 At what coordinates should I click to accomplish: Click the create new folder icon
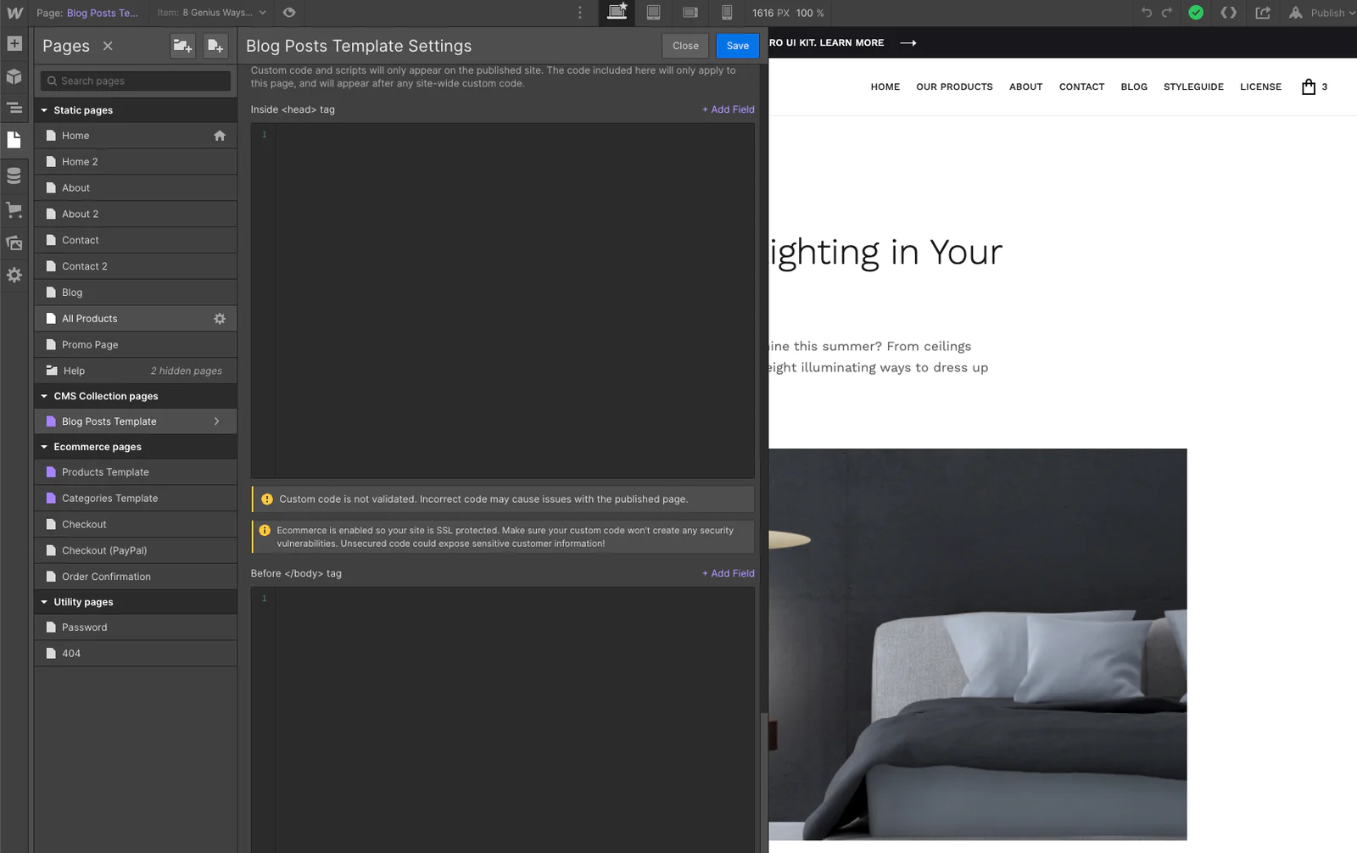[x=182, y=46]
